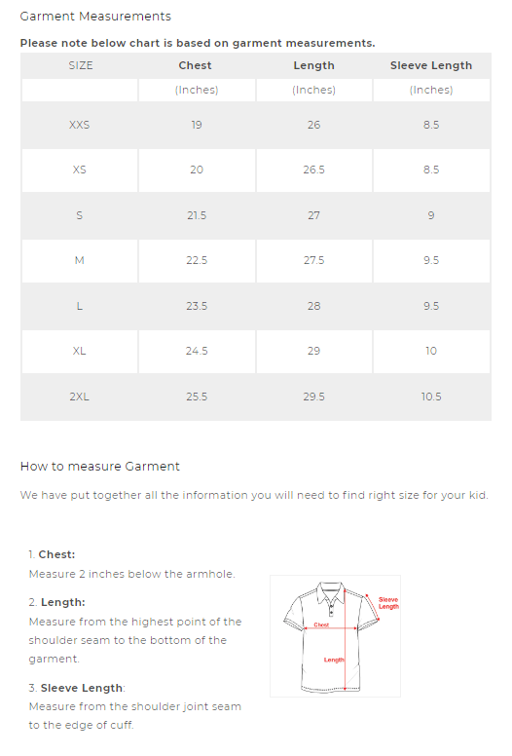Click the Sleeve Length column header
Screen dimensions: 512x756
pyautogui.click(x=431, y=65)
